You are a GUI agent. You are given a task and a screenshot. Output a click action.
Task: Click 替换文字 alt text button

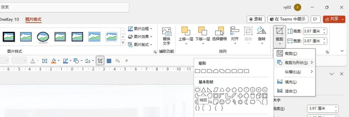tap(166, 36)
